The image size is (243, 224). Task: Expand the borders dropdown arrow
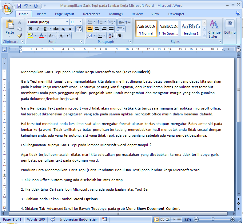click(105, 35)
